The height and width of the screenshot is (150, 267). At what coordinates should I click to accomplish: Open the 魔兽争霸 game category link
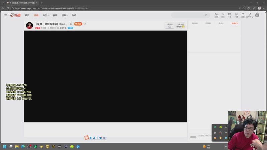(x=62, y=28)
